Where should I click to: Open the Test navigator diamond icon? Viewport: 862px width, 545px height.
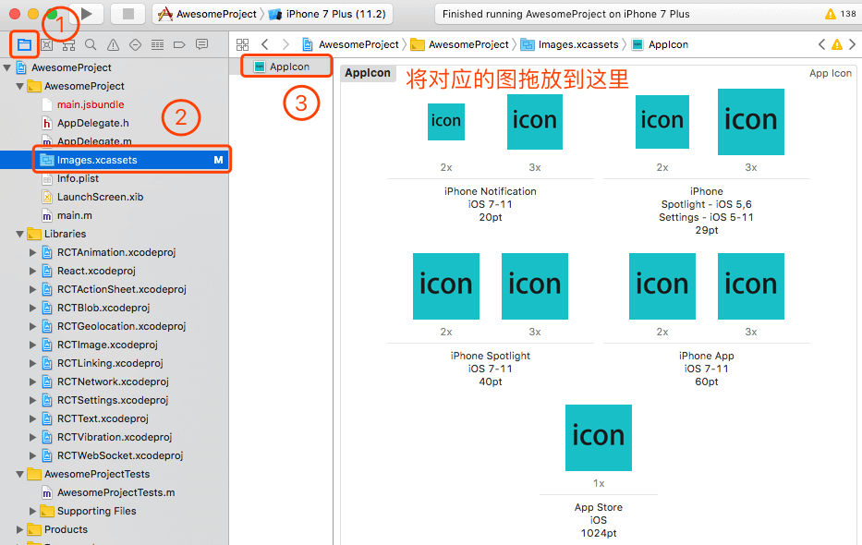click(135, 44)
